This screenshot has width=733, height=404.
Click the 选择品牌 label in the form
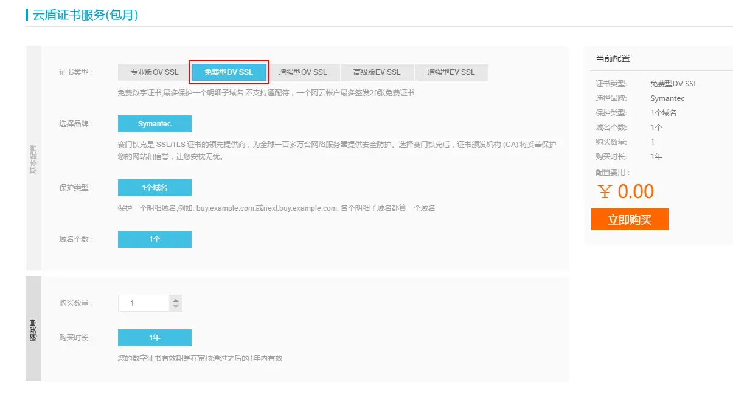click(x=77, y=124)
